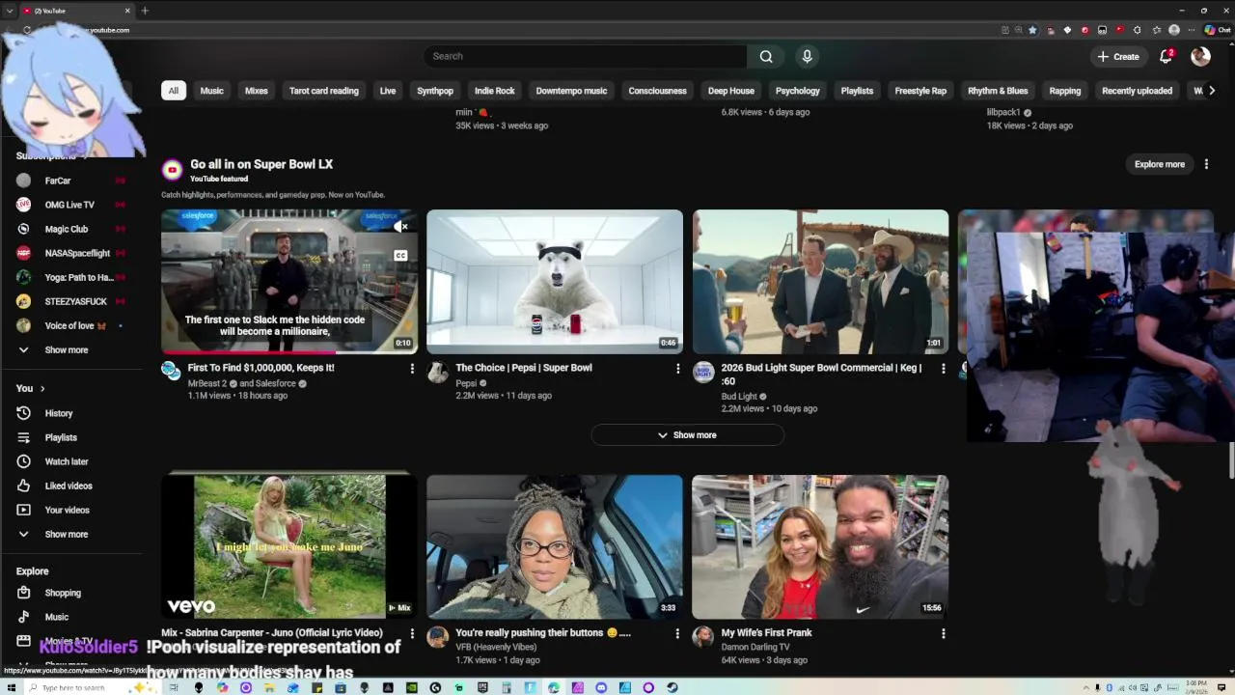Open options for pushing their buttons video
Image resolution: width=1235 pixels, height=695 pixels.
coord(677,634)
